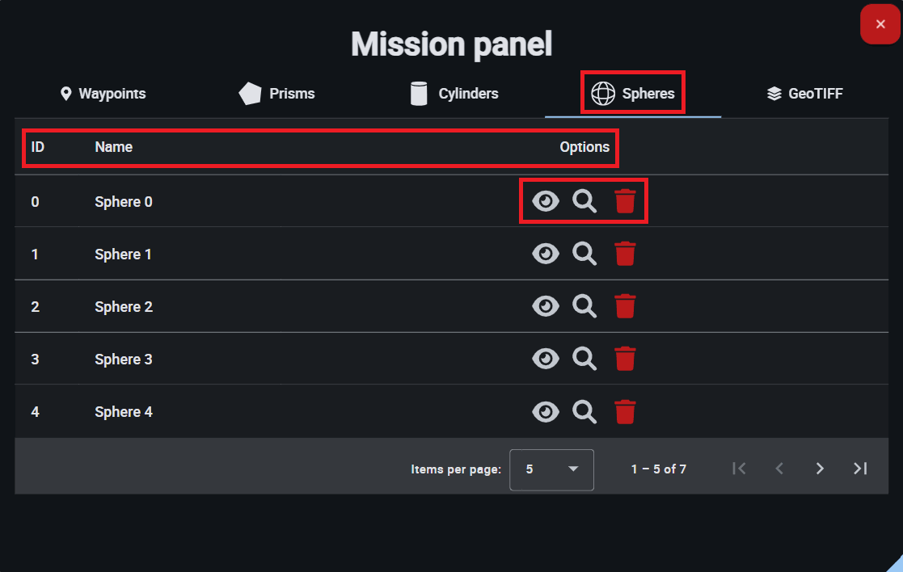Delete Sphere 0 using trash icon

click(625, 201)
